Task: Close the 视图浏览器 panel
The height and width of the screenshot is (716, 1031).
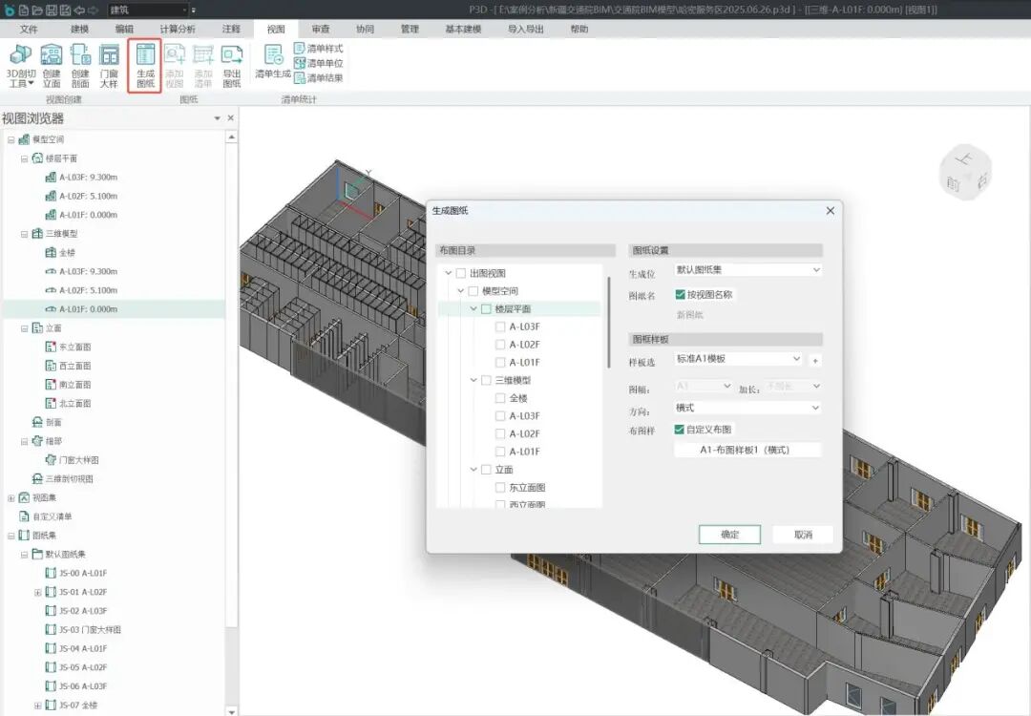Action: (231, 117)
